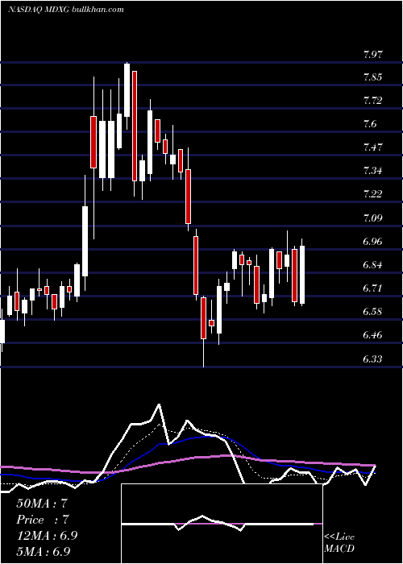Viewport: 403px width, 564px height.
Task: Click the 5MA : 6.9 legend text
Action: tap(44, 551)
